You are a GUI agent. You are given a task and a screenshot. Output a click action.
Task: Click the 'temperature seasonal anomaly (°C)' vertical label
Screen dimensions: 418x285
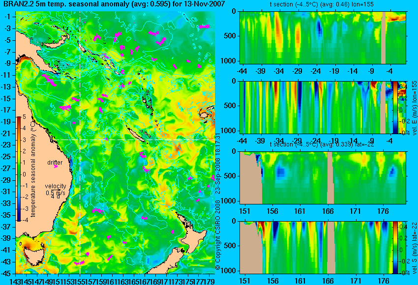[x=33, y=170]
